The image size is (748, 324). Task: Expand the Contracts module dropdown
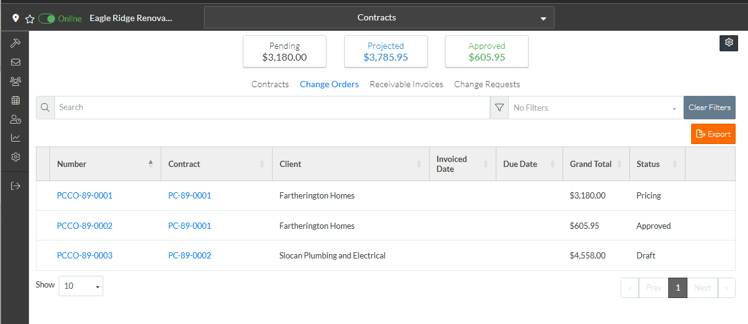coord(379,18)
